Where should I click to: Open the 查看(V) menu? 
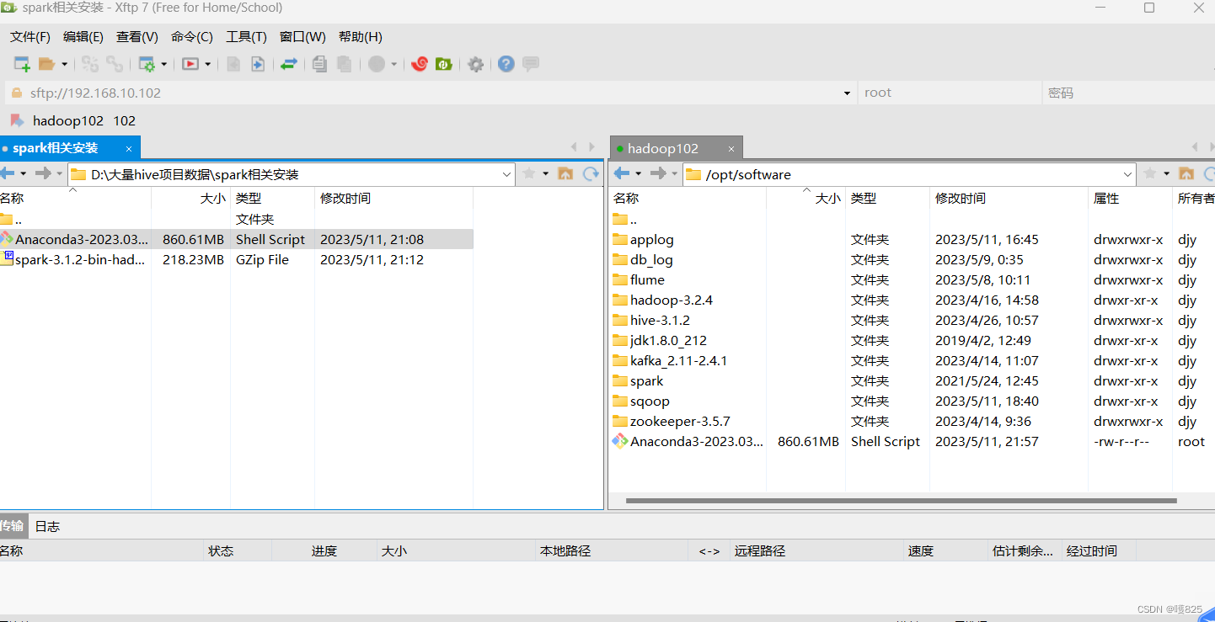pyautogui.click(x=137, y=37)
